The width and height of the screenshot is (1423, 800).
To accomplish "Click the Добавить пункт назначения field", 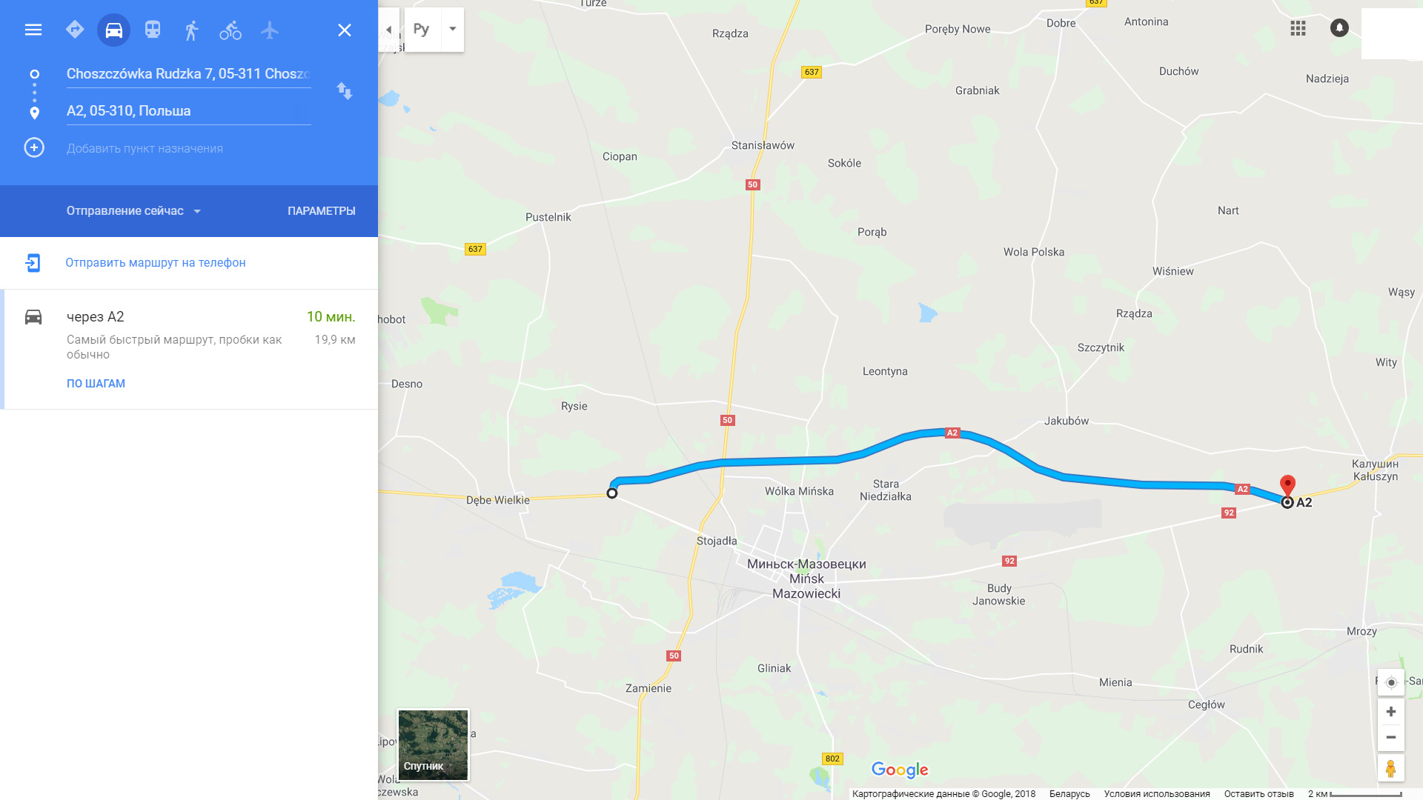I will coord(145,148).
